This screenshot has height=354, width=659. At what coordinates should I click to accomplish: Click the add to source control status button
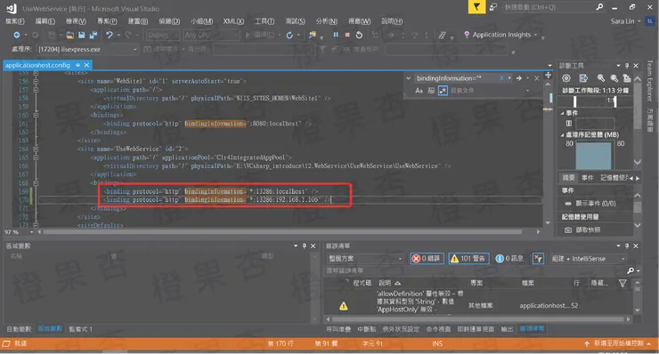pyautogui.click(x=619, y=343)
